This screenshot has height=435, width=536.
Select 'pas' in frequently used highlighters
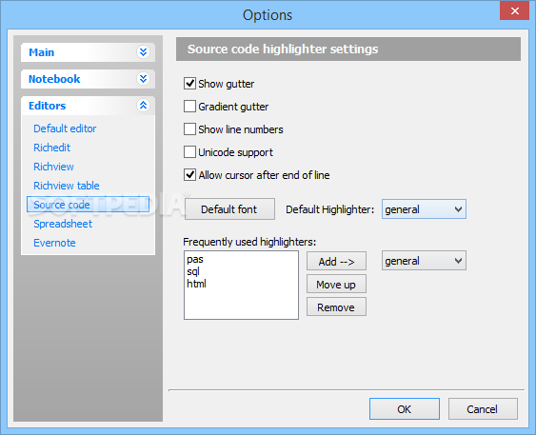[195, 259]
